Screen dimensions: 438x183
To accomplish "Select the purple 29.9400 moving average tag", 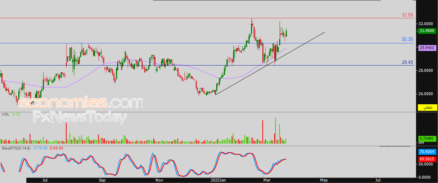I will point(427,48).
